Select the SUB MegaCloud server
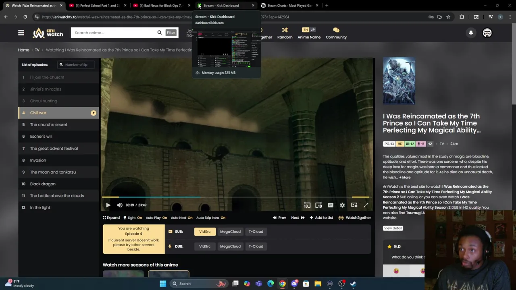The image size is (516, 290). 230,232
